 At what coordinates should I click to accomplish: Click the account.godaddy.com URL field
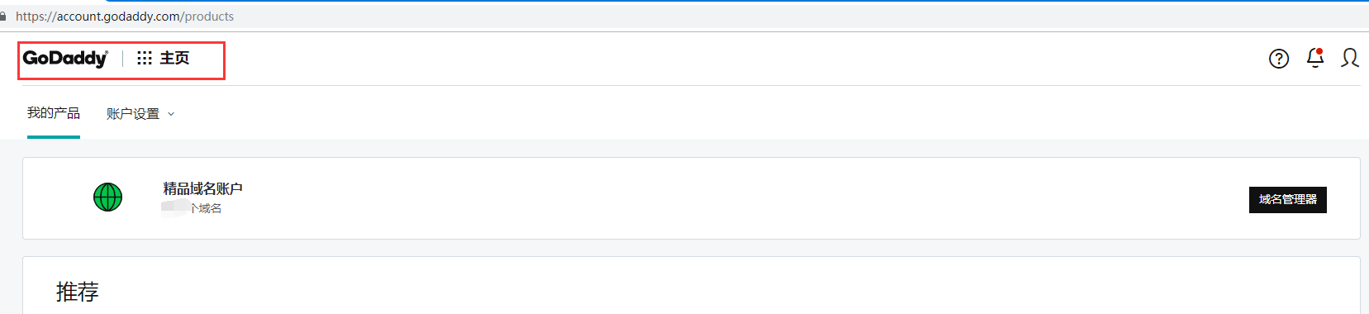[125, 17]
